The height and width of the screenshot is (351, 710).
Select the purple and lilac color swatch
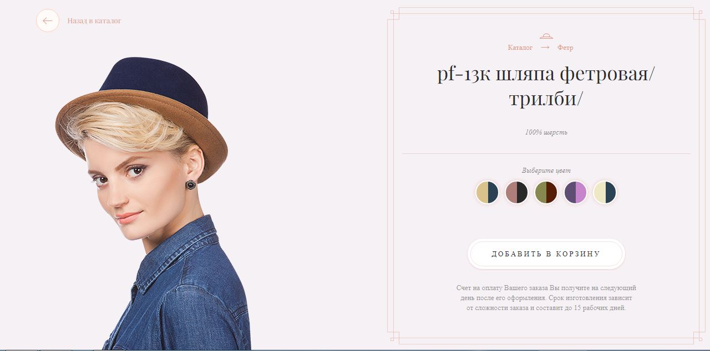[x=575, y=193]
